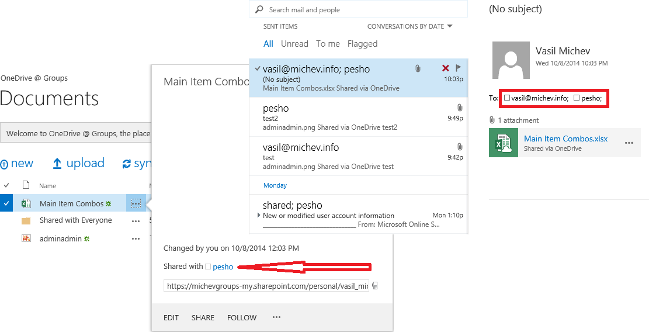The width and height of the screenshot is (649, 332).
Task: Delete the 10:03p message with red X
Action: 445,68
